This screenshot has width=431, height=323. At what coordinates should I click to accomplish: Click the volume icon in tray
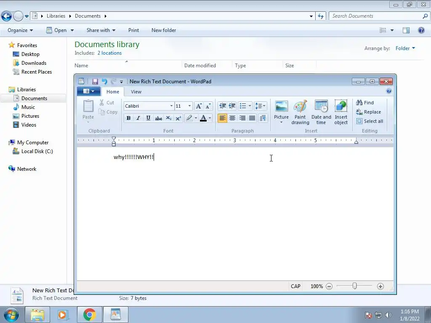tap(388, 315)
